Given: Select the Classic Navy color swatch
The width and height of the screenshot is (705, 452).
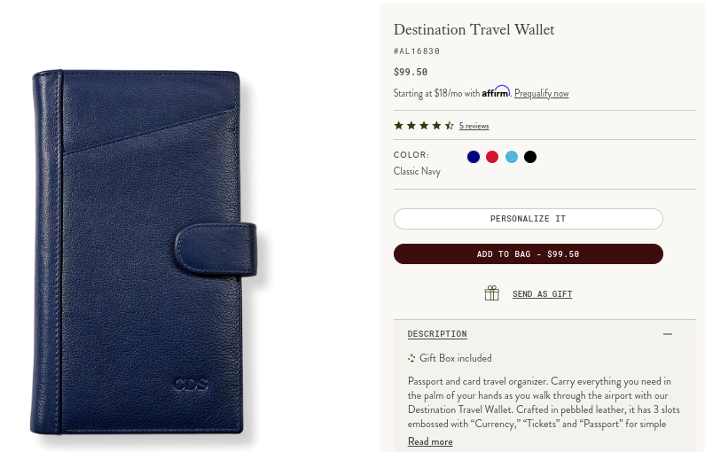Looking at the screenshot, I should point(474,157).
